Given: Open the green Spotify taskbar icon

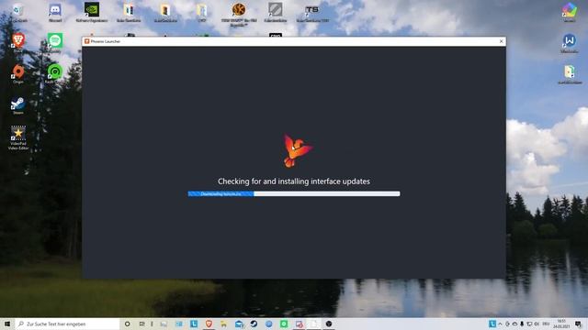Looking at the screenshot, I should [x=284, y=324].
